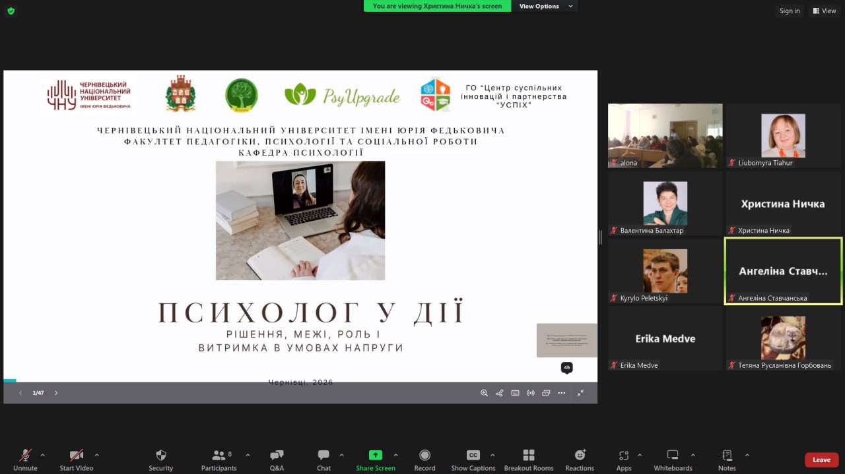Click the zoom magnifier icon on slide toolbar
Image resolution: width=845 pixels, height=474 pixels.
(x=484, y=393)
